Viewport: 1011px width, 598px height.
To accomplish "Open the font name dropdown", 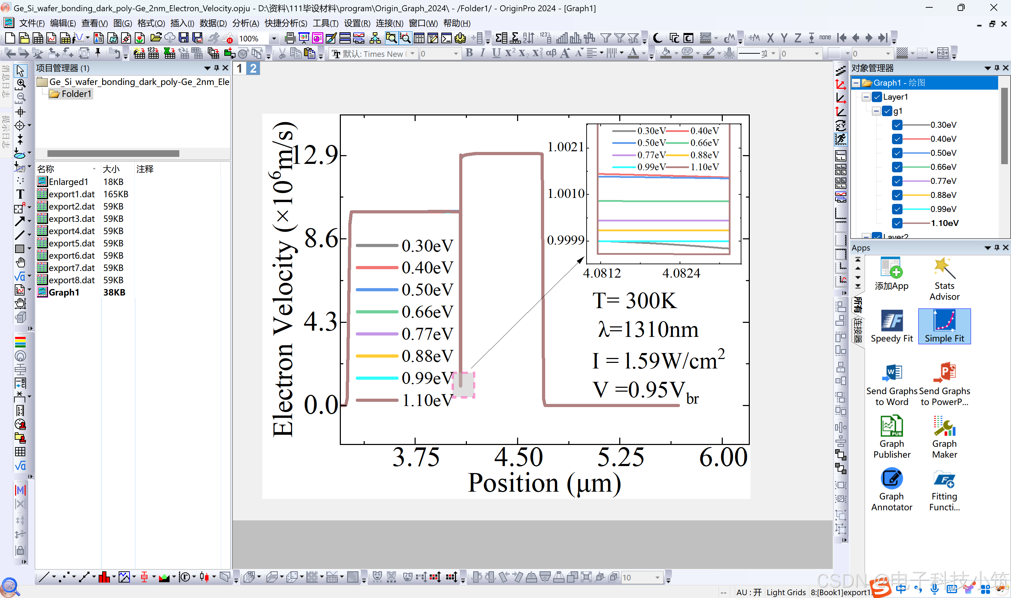I will (412, 54).
